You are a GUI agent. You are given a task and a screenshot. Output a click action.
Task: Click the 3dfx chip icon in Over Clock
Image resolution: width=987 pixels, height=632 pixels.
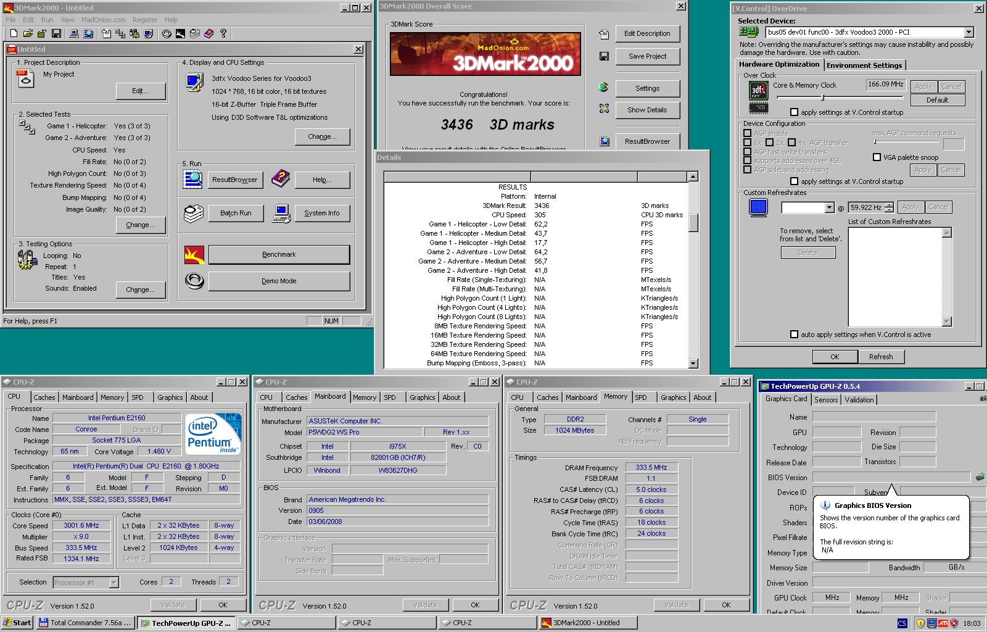[x=758, y=91]
